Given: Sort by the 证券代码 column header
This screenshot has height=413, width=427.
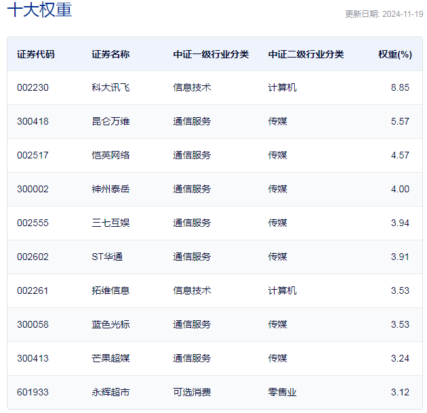Looking at the screenshot, I should tap(36, 54).
